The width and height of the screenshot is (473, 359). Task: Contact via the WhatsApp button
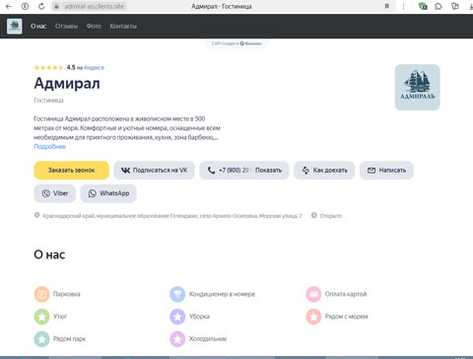[x=108, y=193]
